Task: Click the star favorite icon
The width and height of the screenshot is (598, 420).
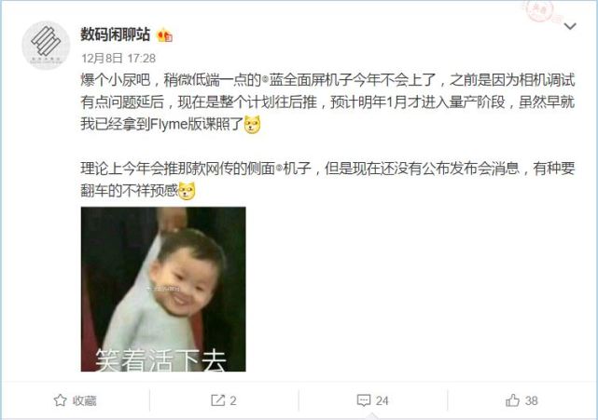Action: click(x=61, y=400)
